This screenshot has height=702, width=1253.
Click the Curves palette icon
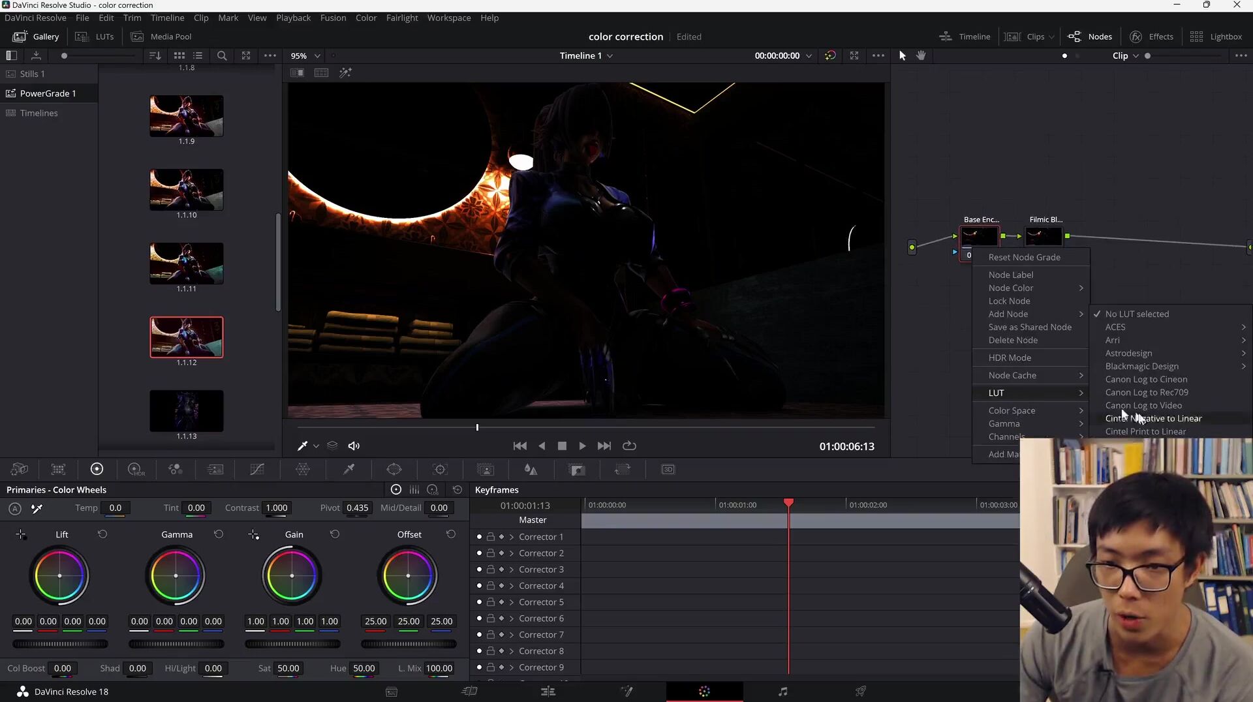pos(257,469)
